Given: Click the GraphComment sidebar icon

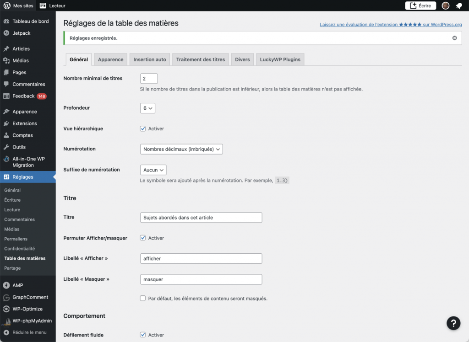Looking at the screenshot, I should click(x=6, y=298).
